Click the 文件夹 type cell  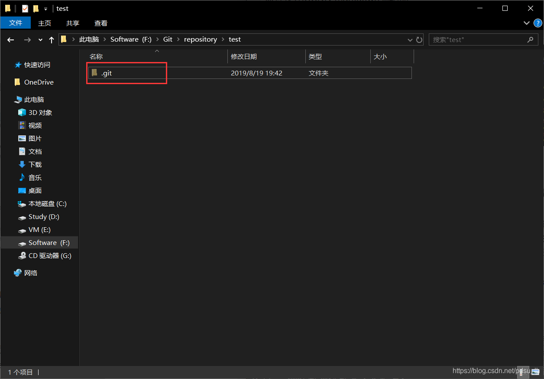(318, 73)
